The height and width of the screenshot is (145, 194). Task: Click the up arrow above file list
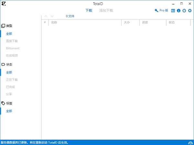point(46,16)
